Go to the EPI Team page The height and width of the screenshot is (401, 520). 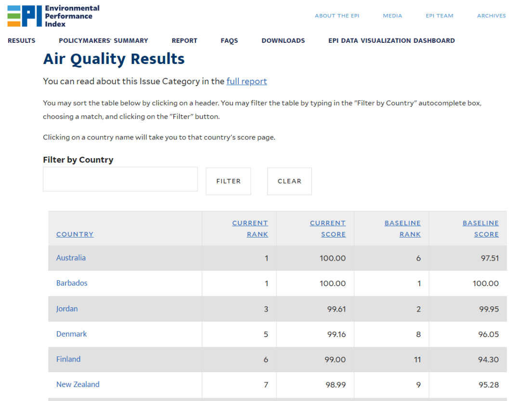439,16
